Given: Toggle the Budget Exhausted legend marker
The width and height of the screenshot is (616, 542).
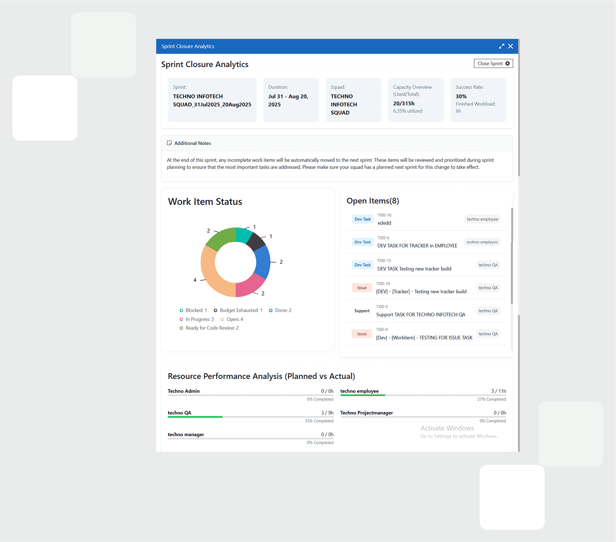Looking at the screenshot, I should pos(215,310).
